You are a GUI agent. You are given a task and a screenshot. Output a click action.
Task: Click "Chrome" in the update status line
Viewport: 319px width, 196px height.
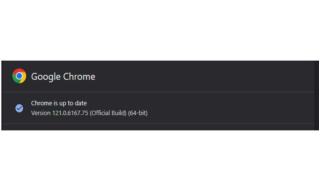(x=41, y=103)
